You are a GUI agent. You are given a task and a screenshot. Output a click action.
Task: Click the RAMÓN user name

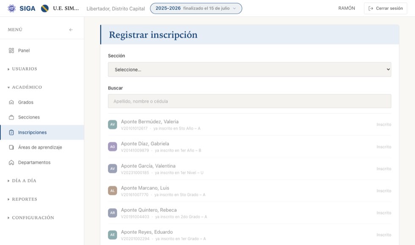pos(346,8)
